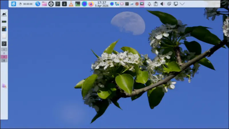The height and width of the screenshot is (129, 229).
Task: Launch terminal from the side panel
Action: point(4,44)
